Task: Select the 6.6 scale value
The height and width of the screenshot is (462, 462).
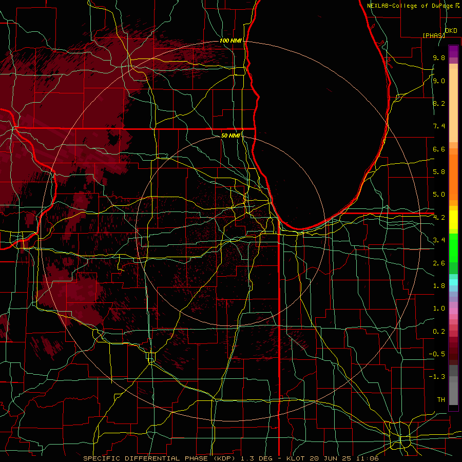Action: (439, 149)
